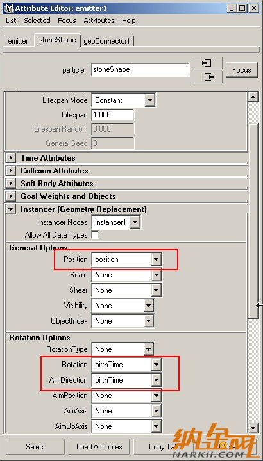Viewport: 263px width, 461px height.
Task: Switch to the geoConnector1 tab
Action: tap(106, 41)
